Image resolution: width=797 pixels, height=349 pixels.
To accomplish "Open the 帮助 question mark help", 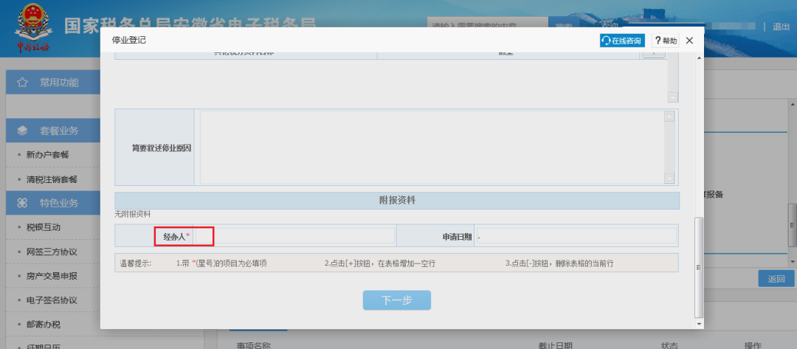I will tap(665, 41).
